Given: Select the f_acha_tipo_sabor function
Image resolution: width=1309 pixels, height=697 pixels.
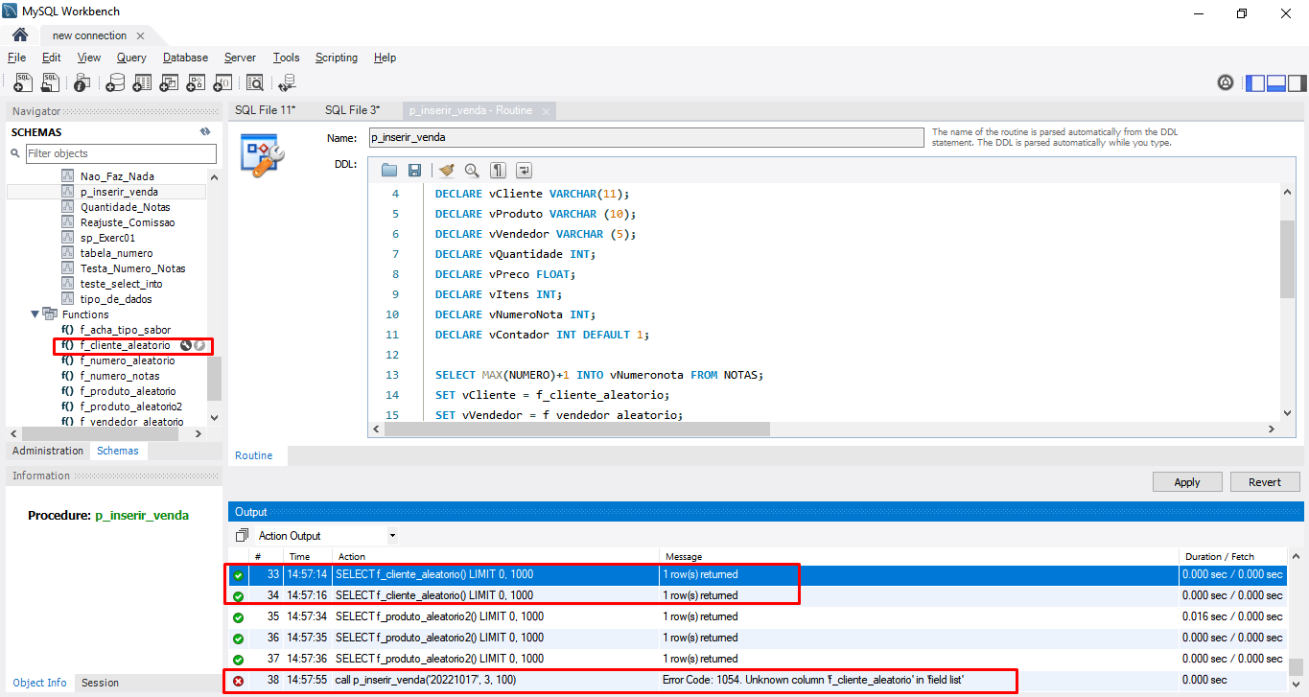Looking at the screenshot, I should [125, 330].
